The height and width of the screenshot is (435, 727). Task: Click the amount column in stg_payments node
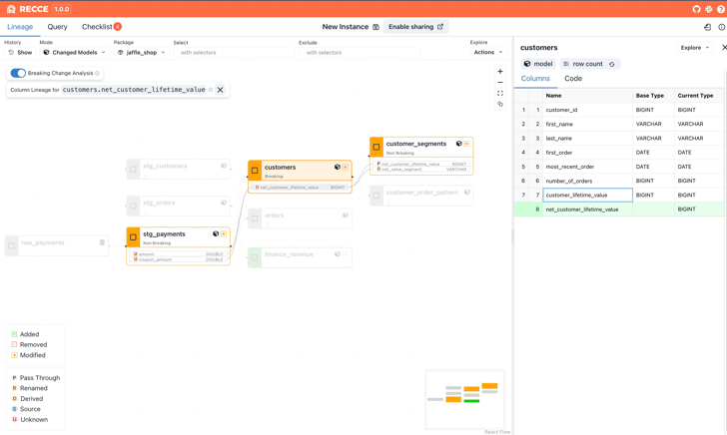coord(179,254)
